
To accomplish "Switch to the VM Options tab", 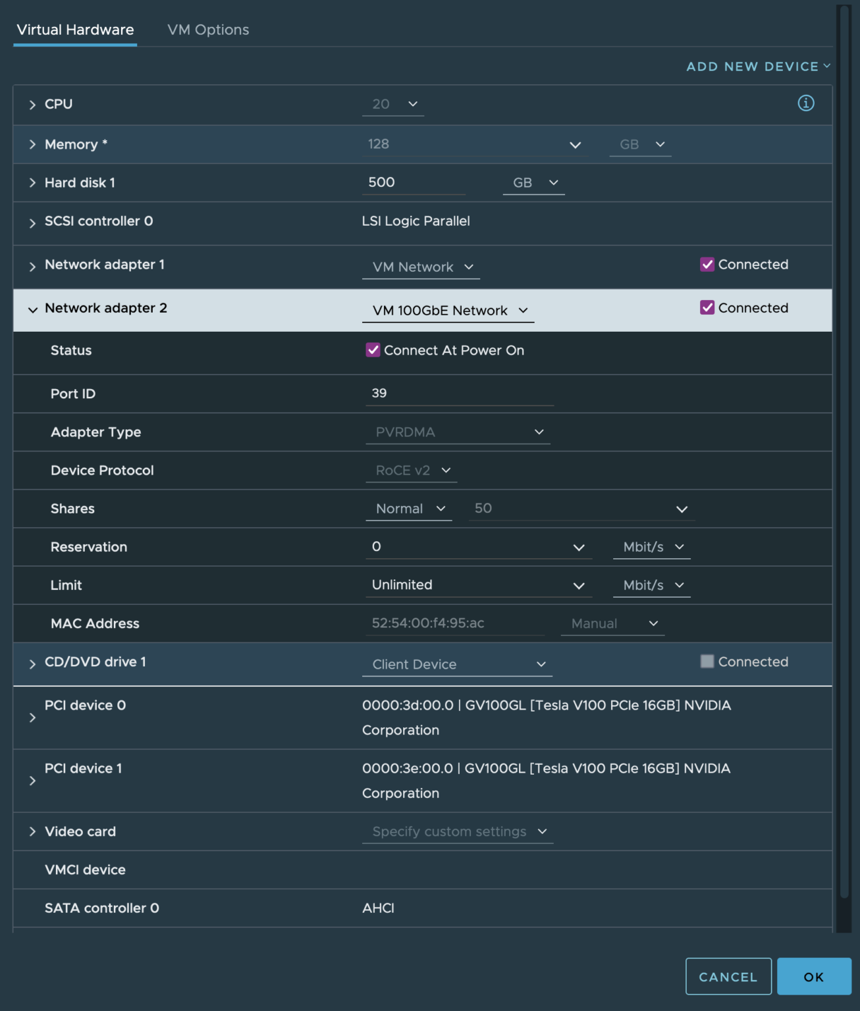I will click(208, 30).
